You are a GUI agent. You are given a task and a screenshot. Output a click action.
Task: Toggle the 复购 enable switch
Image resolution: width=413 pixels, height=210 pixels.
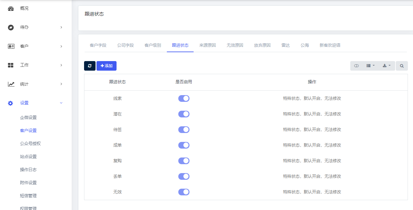point(184,161)
